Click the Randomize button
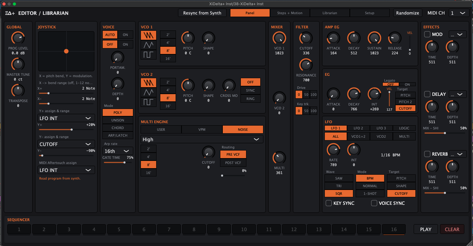 (x=408, y=13)
